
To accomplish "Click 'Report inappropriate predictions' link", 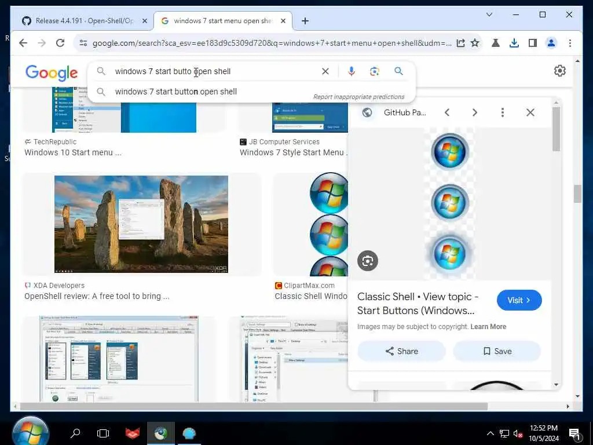I will coord(358,97).
